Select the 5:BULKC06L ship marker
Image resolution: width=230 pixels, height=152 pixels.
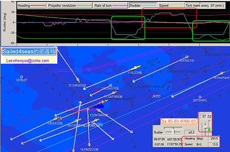click(56, 119)
